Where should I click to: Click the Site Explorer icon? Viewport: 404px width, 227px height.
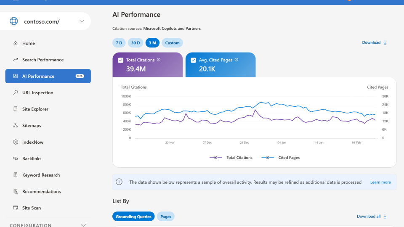coord(16,109)
